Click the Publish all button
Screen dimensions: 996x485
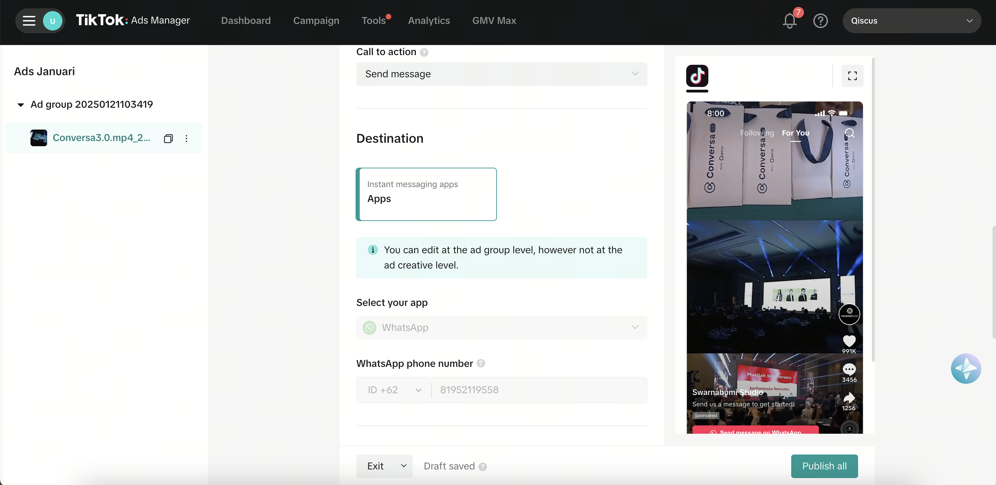(x=824, y=466)
